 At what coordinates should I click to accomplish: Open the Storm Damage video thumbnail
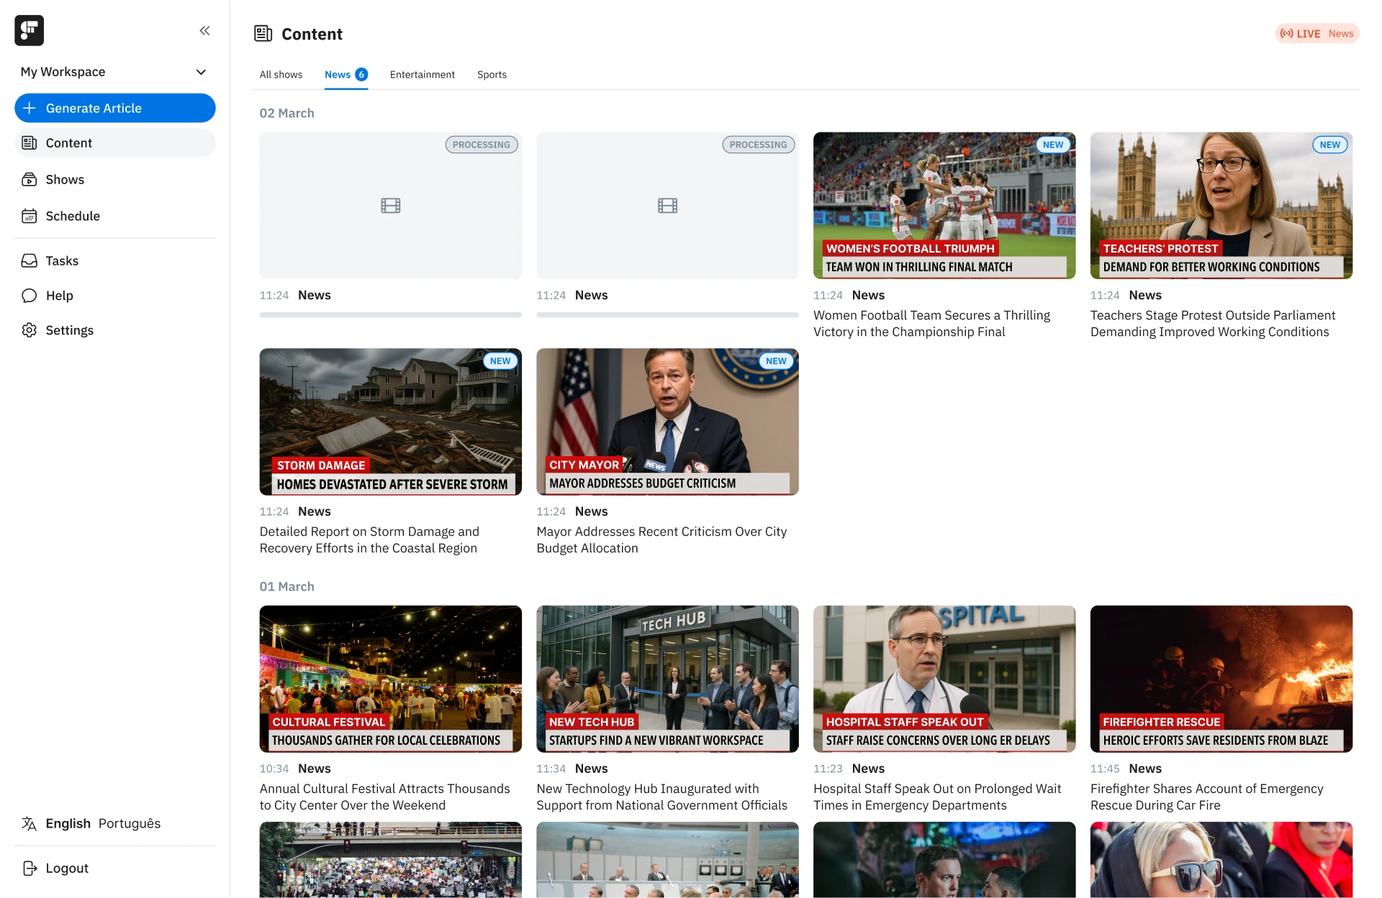tap(390, 422)
